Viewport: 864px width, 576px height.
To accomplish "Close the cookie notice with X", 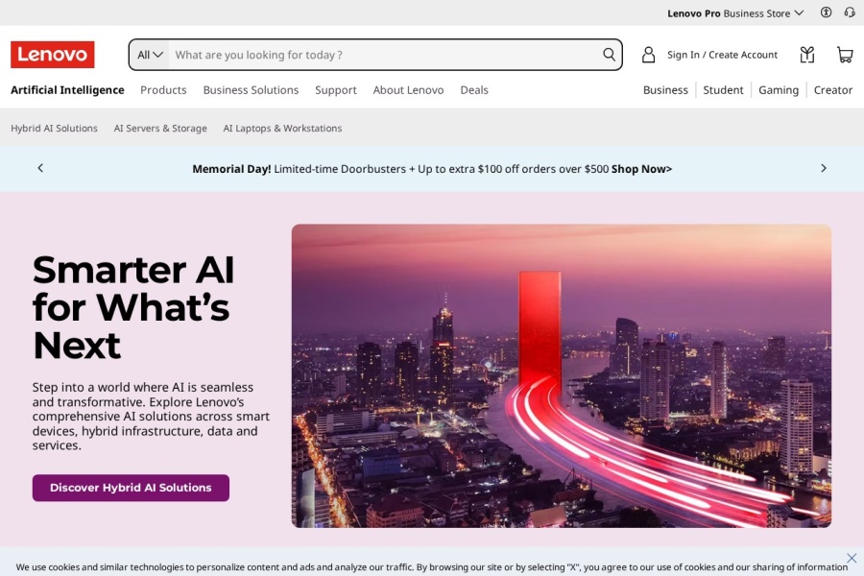I will [852, 558].
